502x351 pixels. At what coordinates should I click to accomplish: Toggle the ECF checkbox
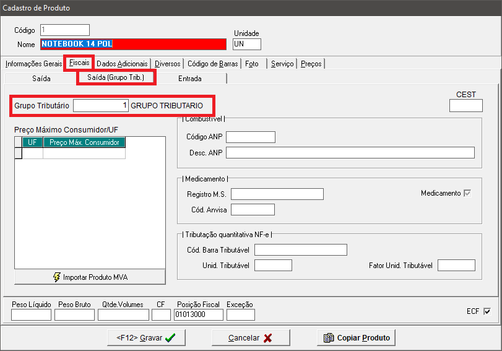[x=487, y=311]
